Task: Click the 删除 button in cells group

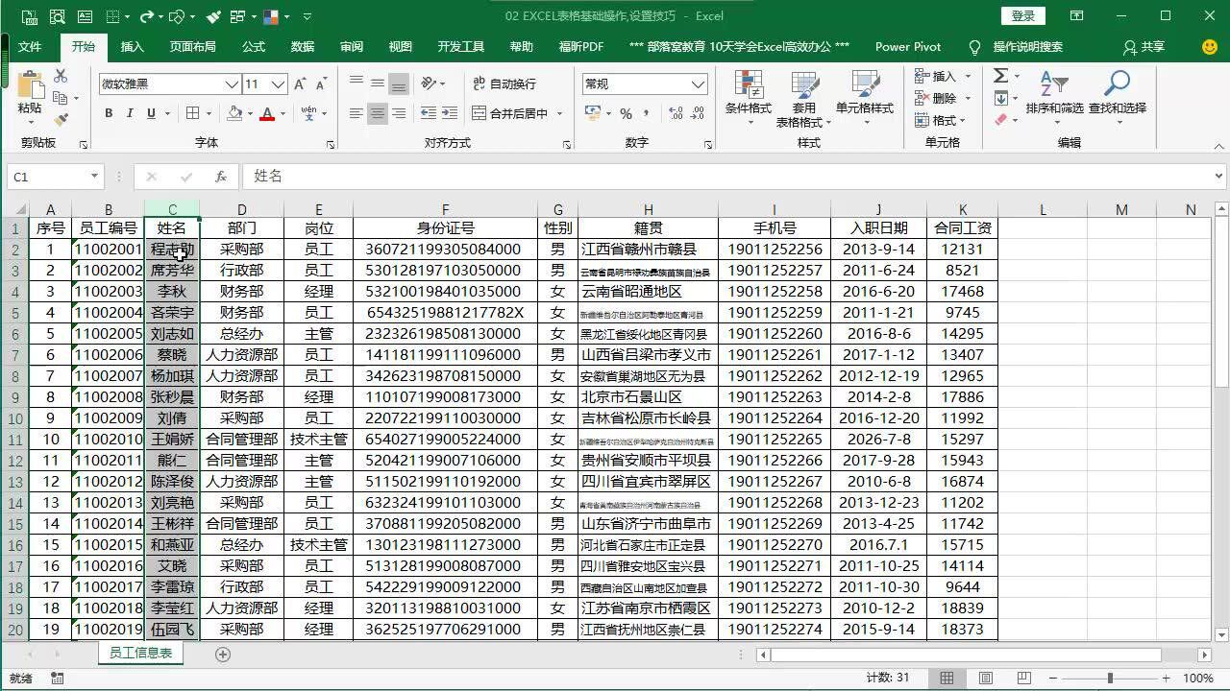Action: tap(937, 98)
